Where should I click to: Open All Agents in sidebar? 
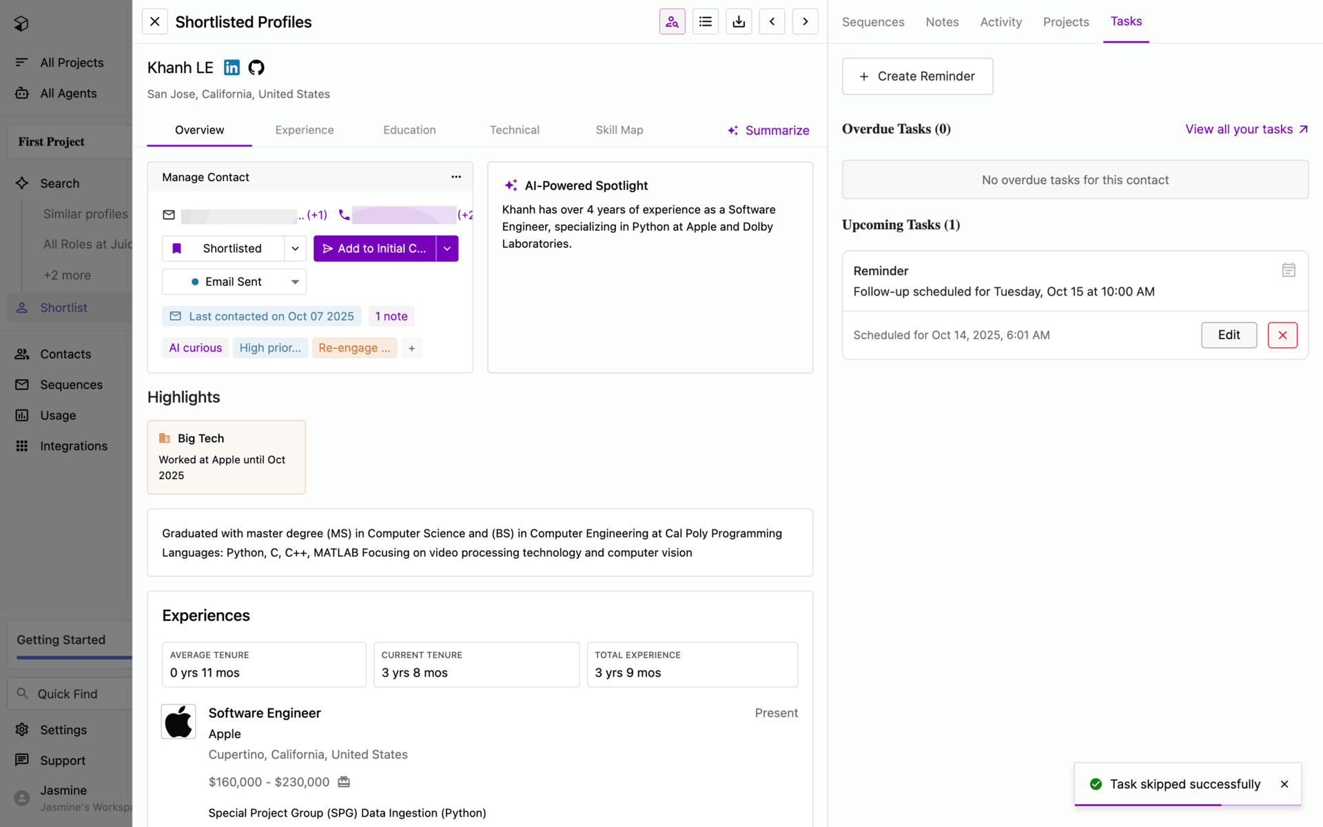point(68,93)
